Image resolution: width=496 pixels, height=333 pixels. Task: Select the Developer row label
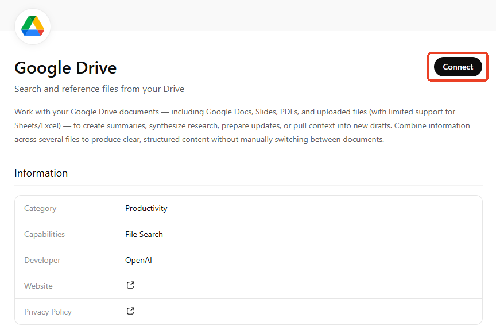pos(42,260)
